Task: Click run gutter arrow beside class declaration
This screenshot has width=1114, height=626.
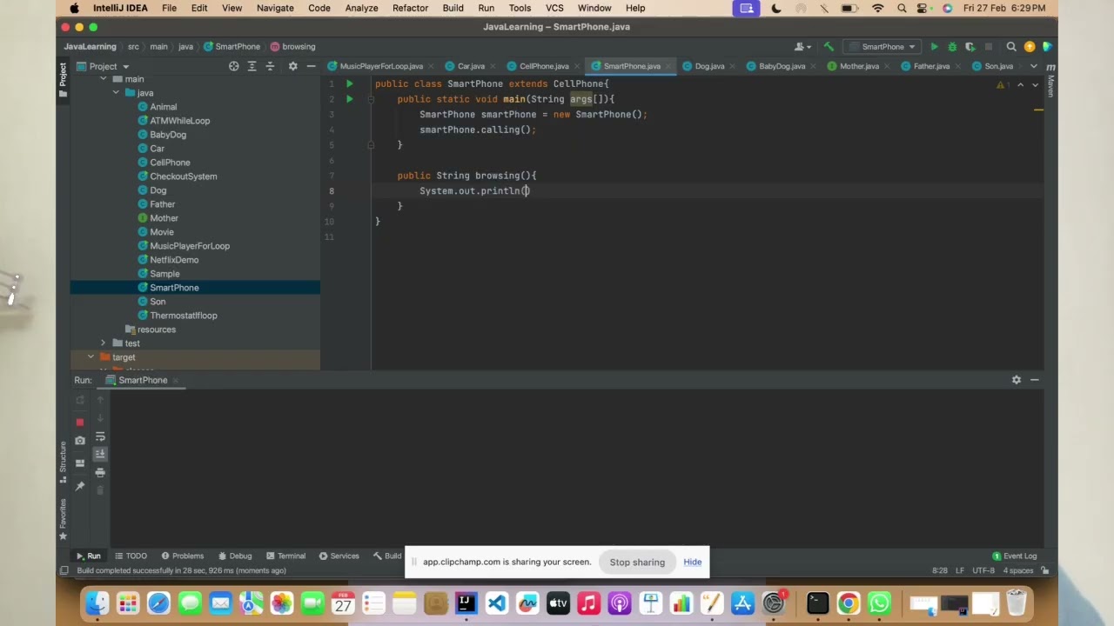Action: coord(349,84)
